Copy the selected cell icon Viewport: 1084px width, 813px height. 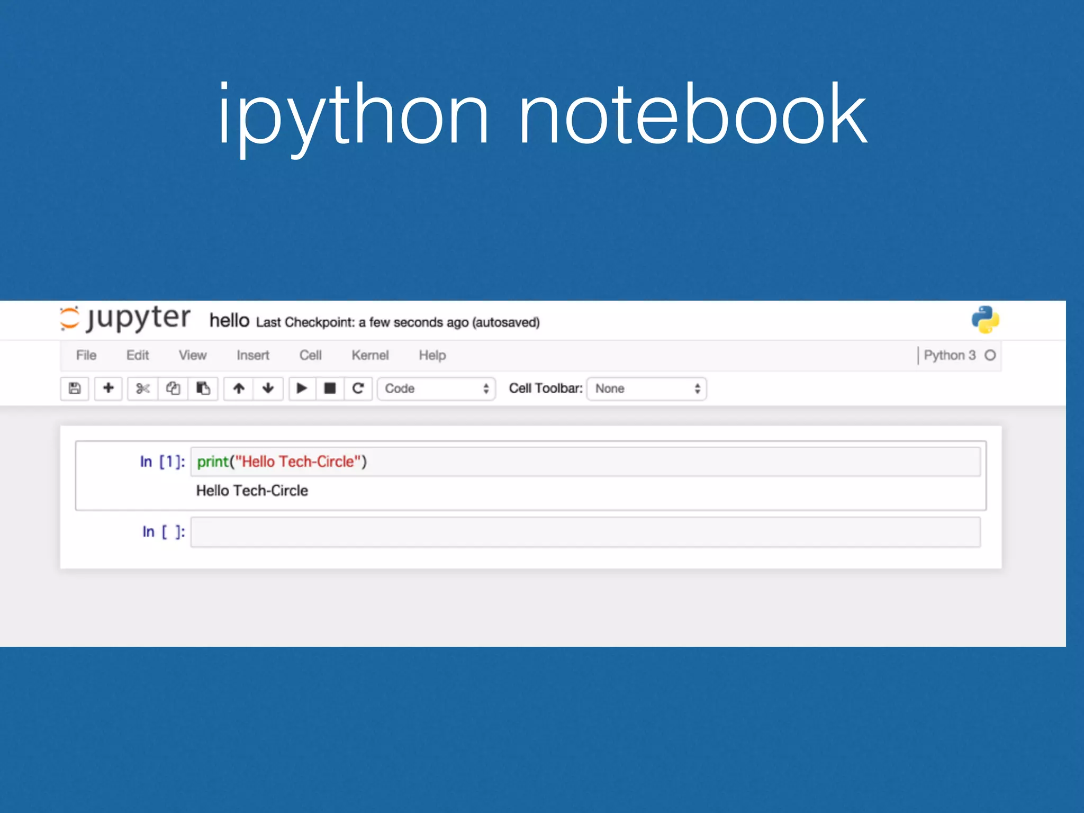click(173, 389)
